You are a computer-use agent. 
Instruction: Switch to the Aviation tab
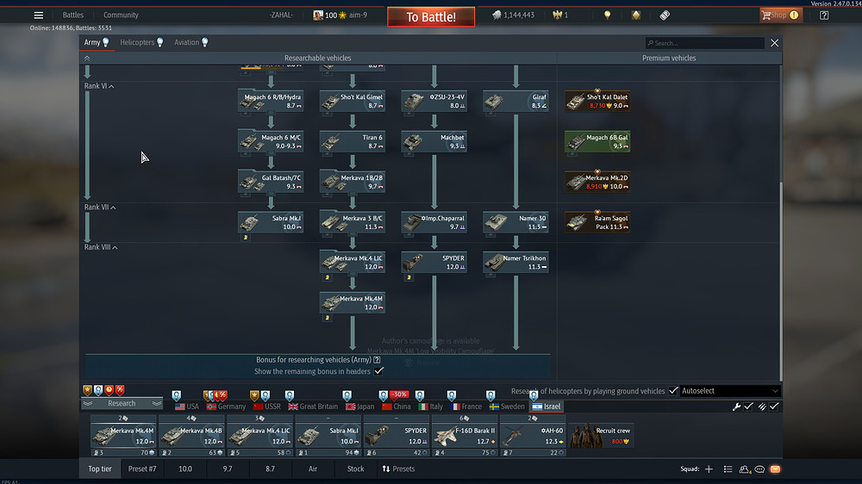pos(191,42)
